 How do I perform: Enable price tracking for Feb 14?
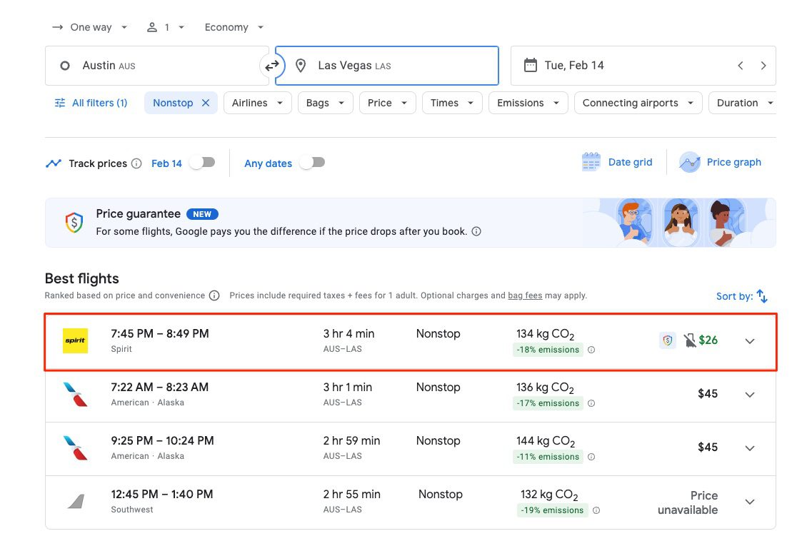coord(202,163)
